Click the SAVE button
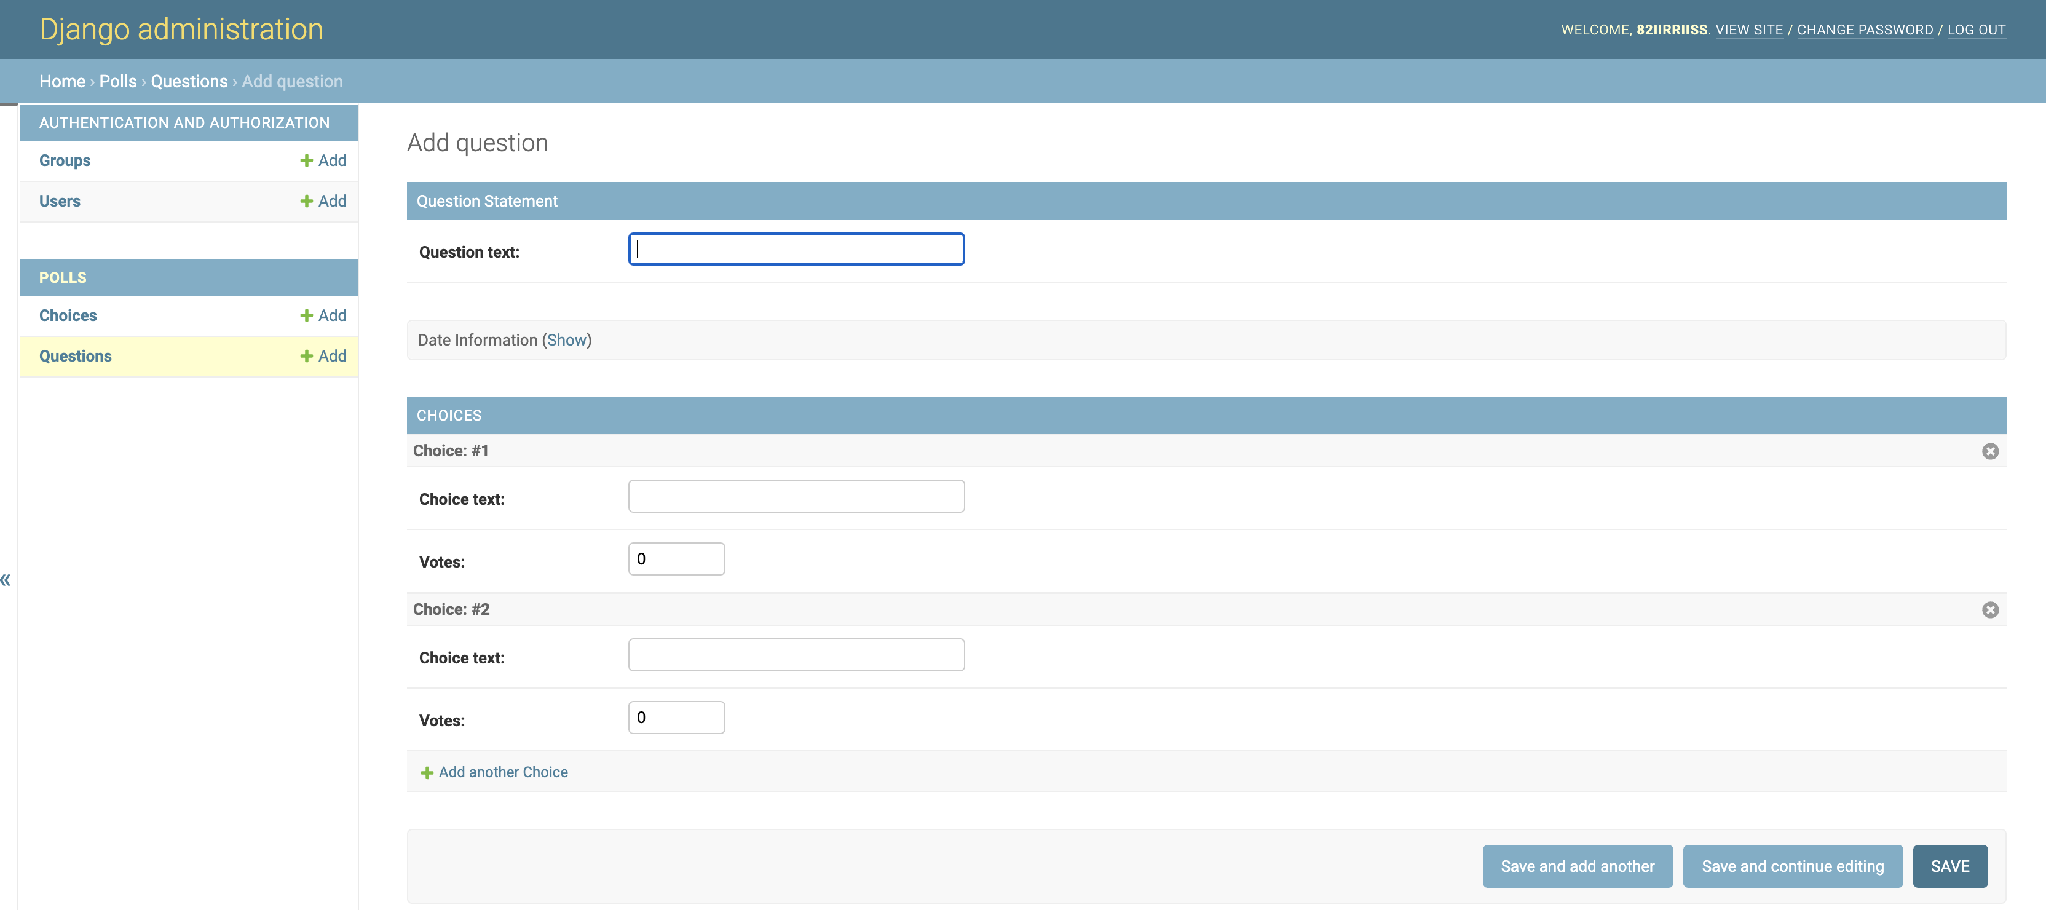 point(1950,866)
